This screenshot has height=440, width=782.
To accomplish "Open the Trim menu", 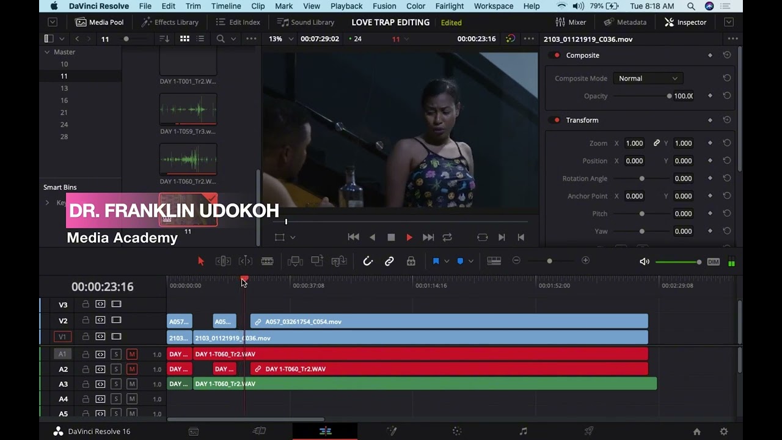I will coord(193,6).
